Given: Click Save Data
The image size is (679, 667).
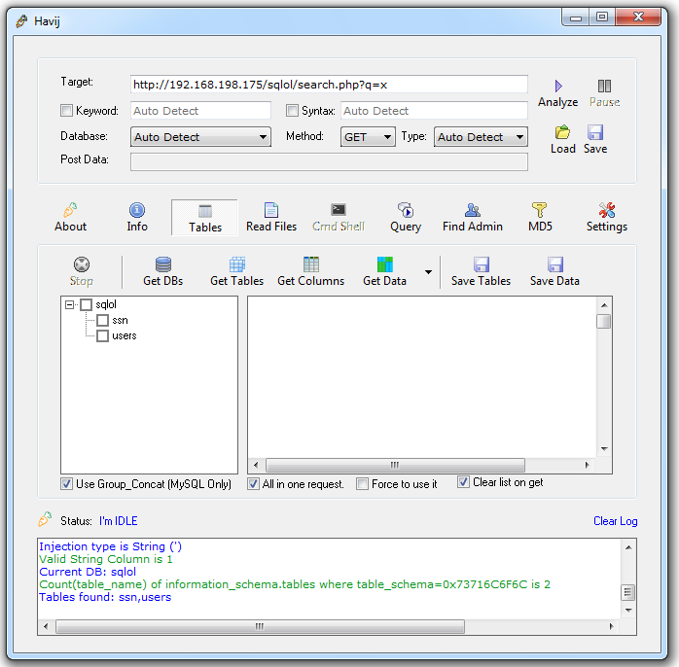Looking at the screenshot, I should click(x=554, y=272).
